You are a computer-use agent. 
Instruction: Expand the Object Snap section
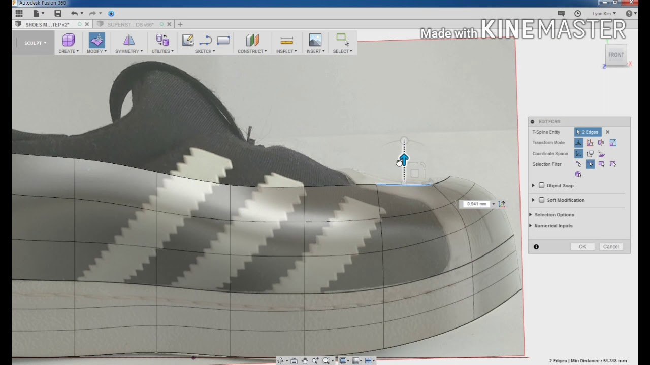533,186
